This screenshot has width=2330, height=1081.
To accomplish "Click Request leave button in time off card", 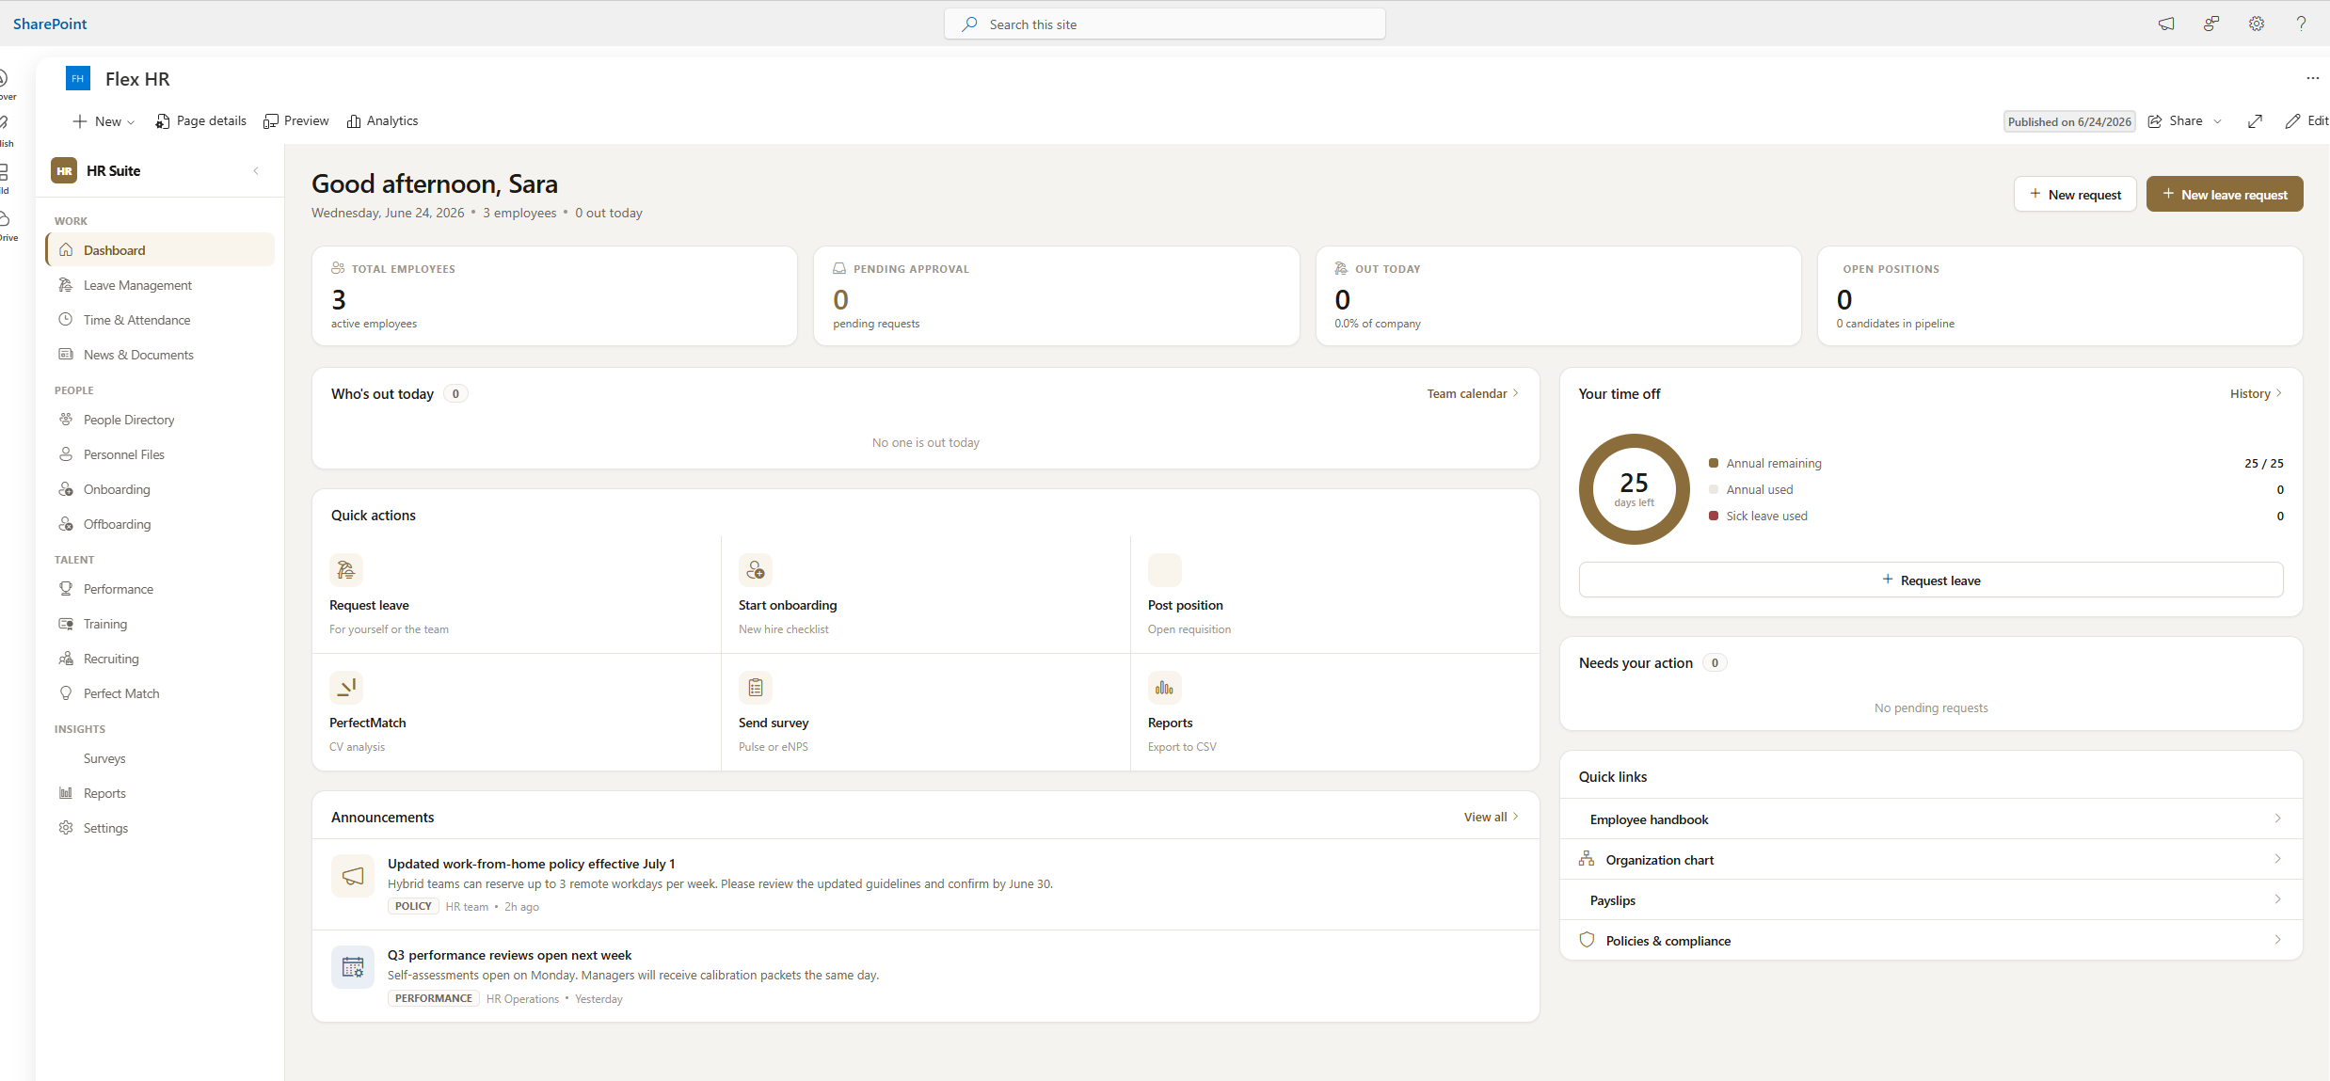I will [1931, 580].
